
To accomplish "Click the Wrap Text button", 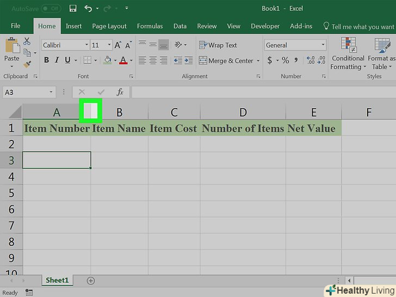I will point(218,45).
